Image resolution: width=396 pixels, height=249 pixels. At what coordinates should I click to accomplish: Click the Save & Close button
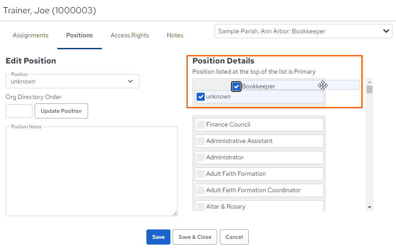(x=195, y=237)
